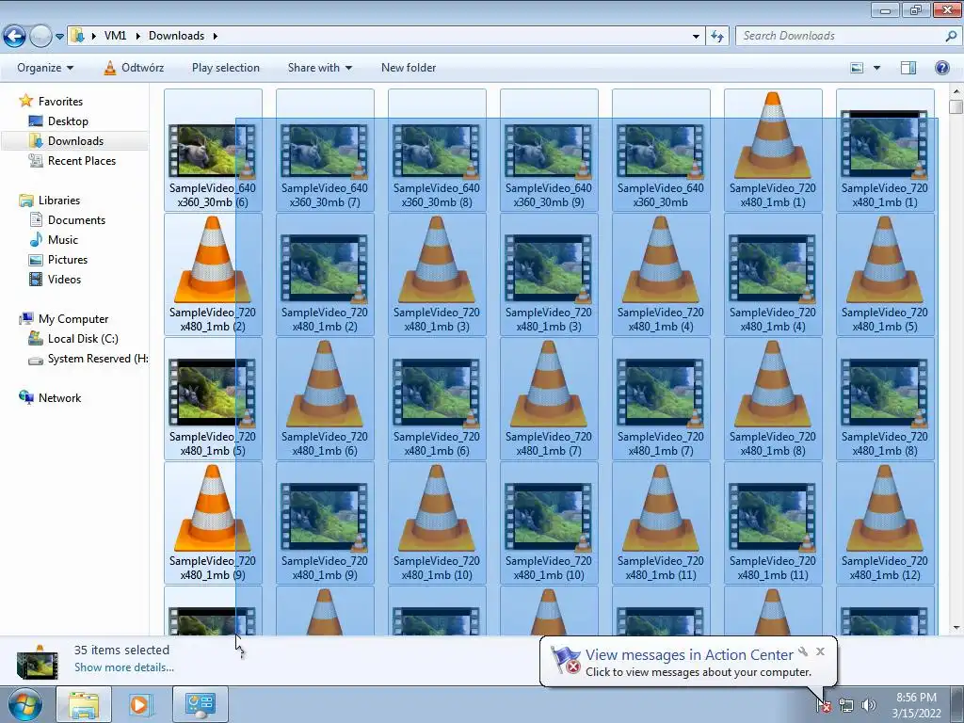964x723 pixels.
Task: Open the view options dropdown arrow
Action: point(876,68)
